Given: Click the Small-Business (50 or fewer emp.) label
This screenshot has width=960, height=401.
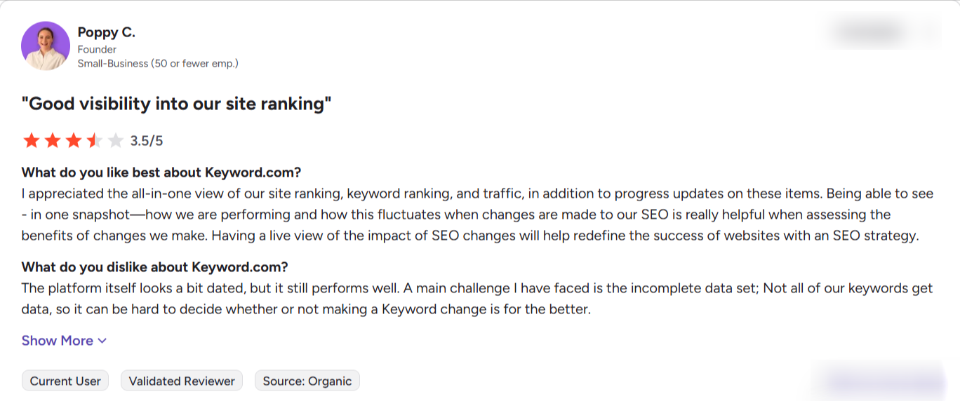Looking at the screenshot, I should tap(158, 63).
